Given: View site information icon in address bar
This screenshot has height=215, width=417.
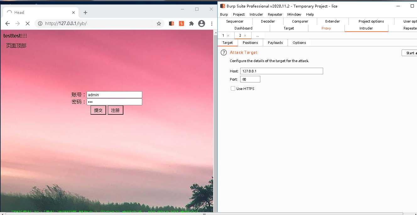Looking at the screenshot, I should click(40, 24).
